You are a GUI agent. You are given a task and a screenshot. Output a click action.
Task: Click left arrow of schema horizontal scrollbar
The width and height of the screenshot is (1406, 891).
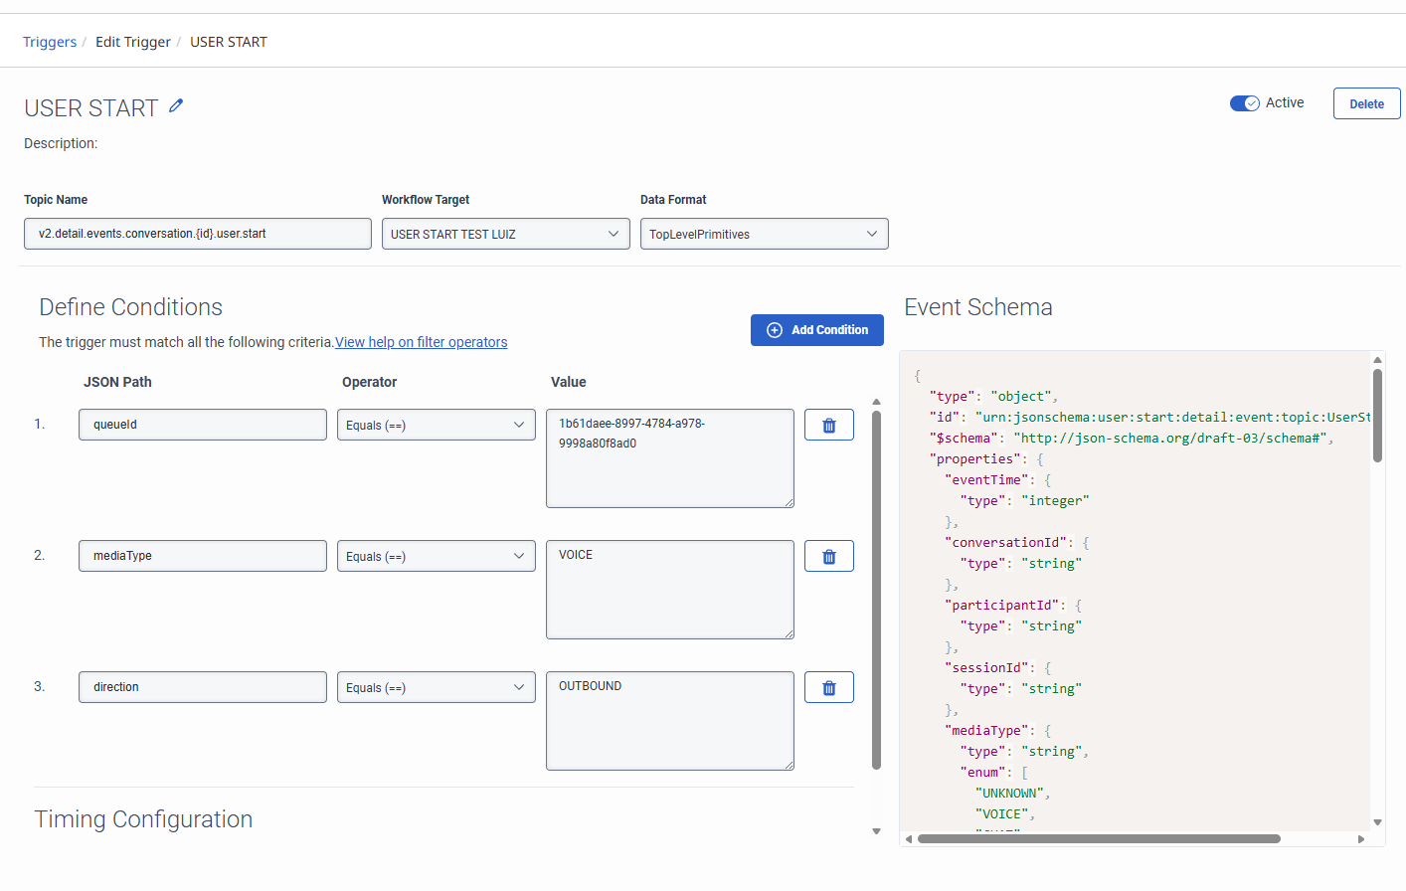[x=909, y=839]
